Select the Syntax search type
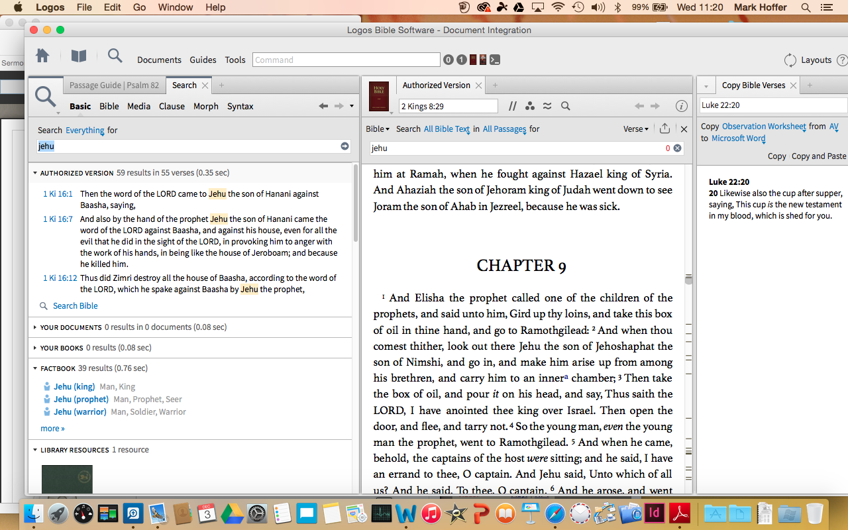The width and height of the screenshot is (848, 530). point(240,106)
